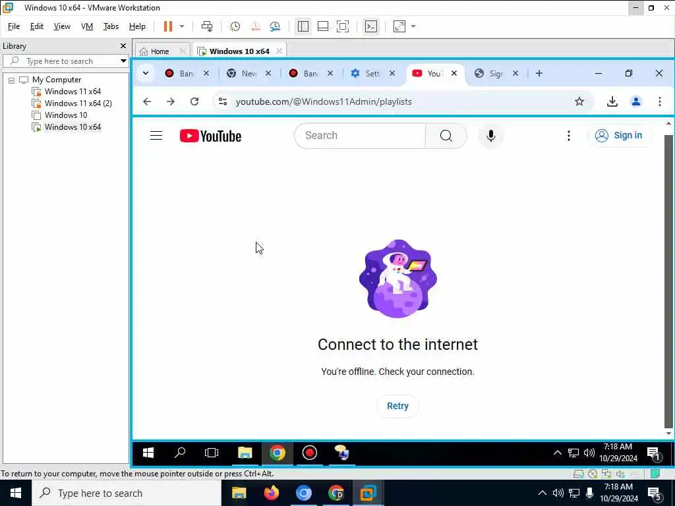Switch to the Settings tab in Chrome
This screenshot has width=675, height=506.
(372, 73)
